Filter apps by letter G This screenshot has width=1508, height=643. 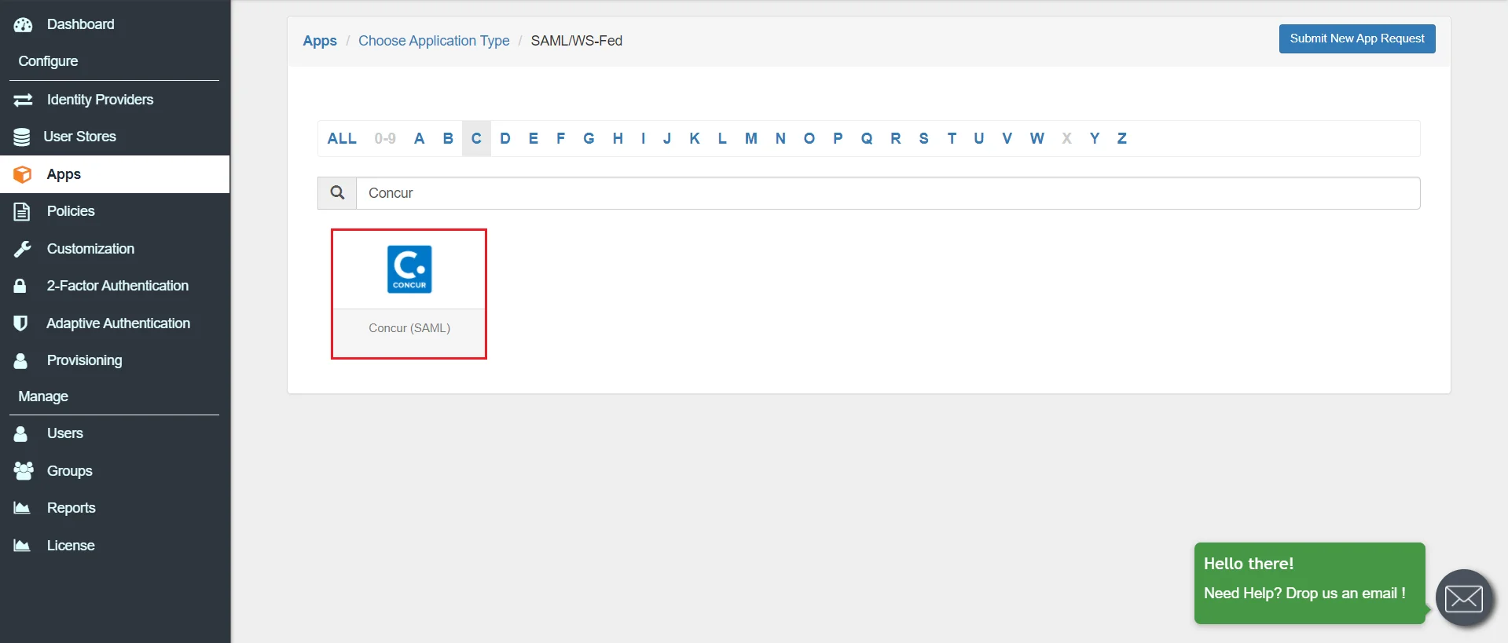coord(589,138)
